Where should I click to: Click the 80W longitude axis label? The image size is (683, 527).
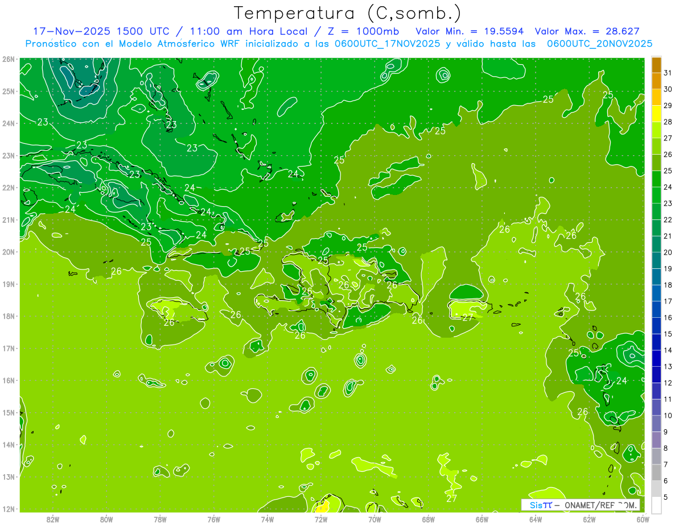[106, 519]
